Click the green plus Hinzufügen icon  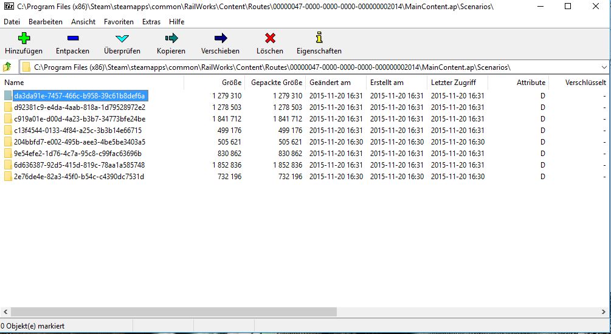coord(24,38)
